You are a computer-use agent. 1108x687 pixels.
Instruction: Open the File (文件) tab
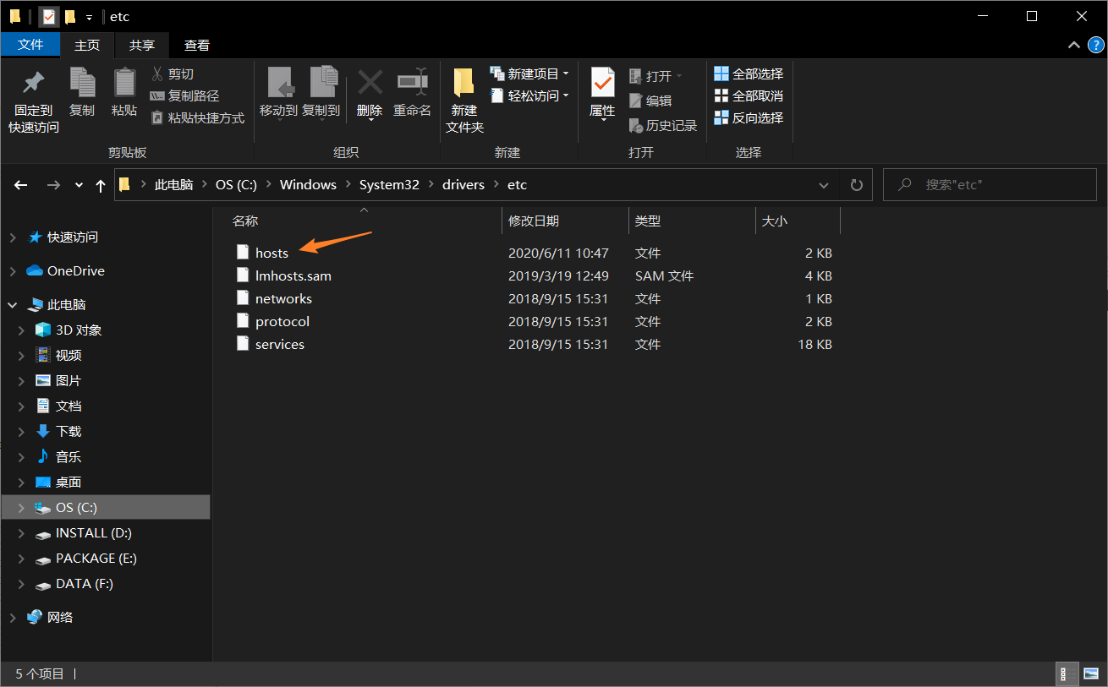30,45
